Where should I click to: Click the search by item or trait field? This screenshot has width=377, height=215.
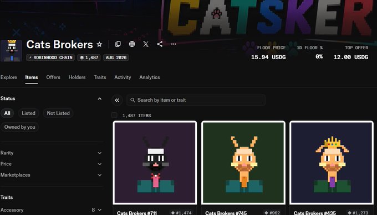point(196,100)
